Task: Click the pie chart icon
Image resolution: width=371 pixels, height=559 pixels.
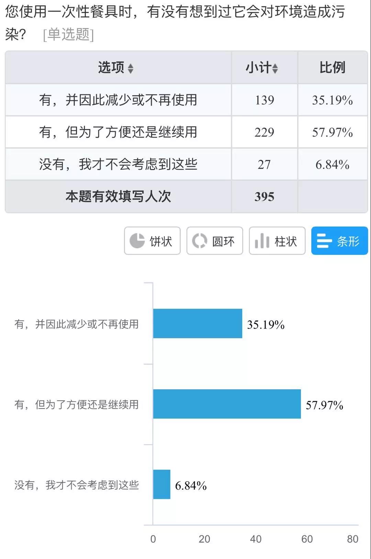Action: pyautogui.click(x=137, y=241)
